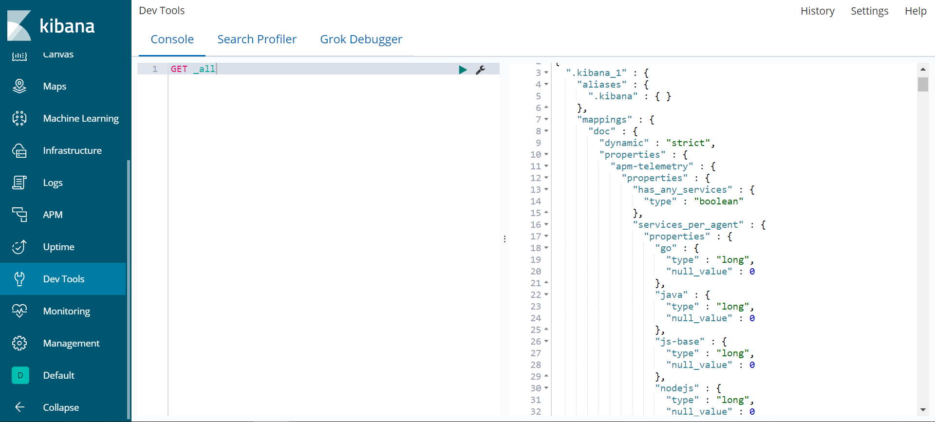The width and height of the screenshot is (935, 422).
Task: Collapse fold at line 4 aliases
Action: click(546, 84)
